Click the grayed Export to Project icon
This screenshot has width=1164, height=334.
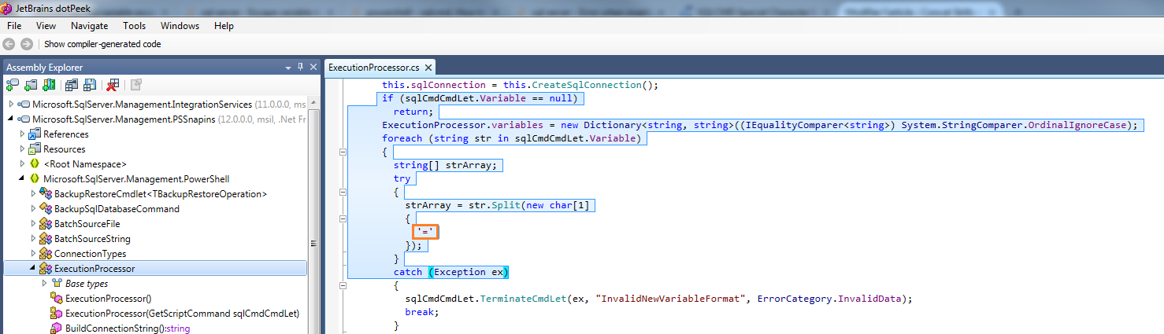point(135,85)
